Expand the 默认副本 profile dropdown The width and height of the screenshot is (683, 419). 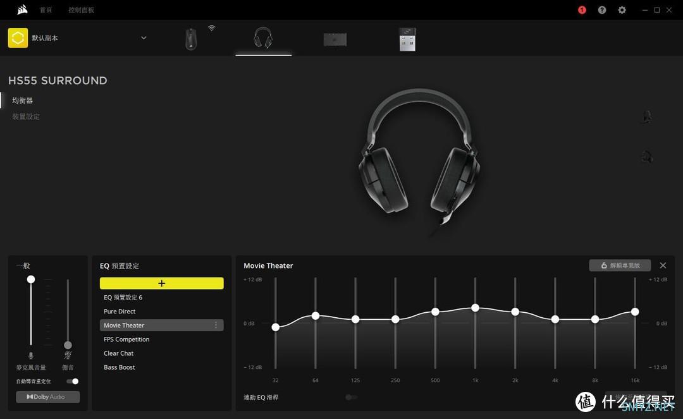click(144, 38)
